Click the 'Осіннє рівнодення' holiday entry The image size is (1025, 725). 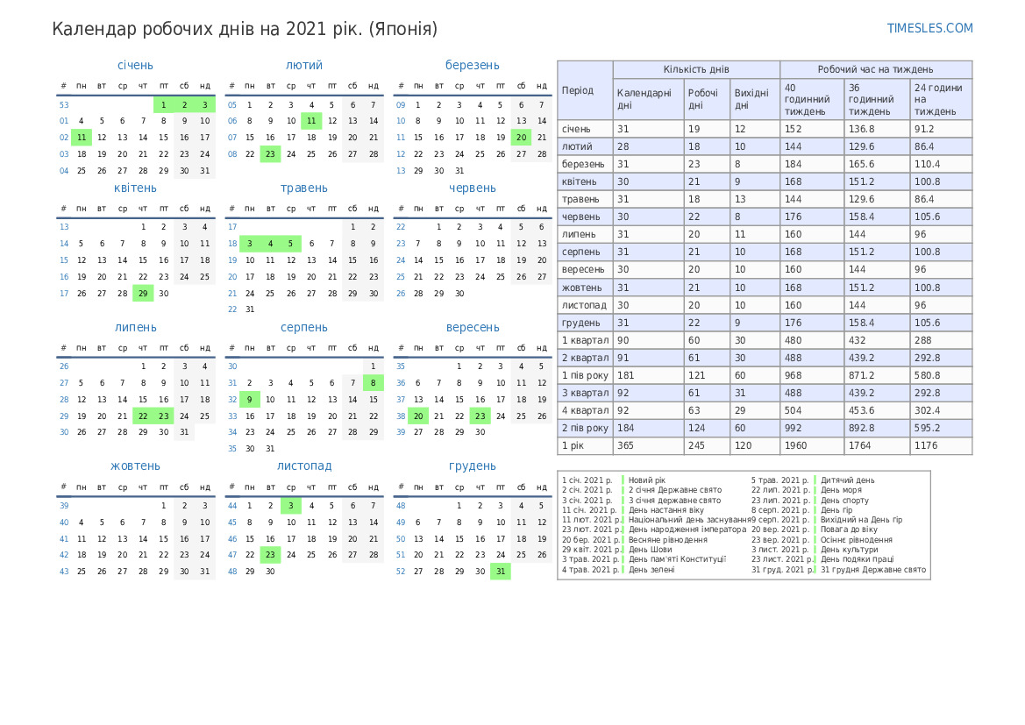857,540
